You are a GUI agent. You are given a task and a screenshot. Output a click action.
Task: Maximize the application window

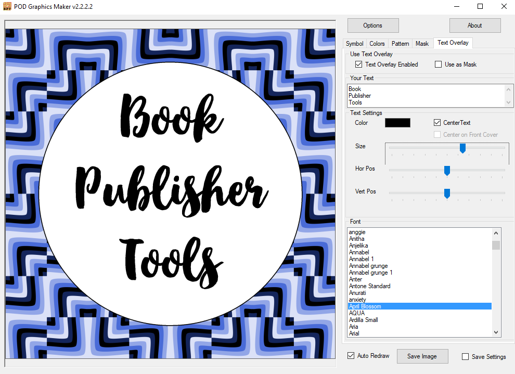click(480, 6)
